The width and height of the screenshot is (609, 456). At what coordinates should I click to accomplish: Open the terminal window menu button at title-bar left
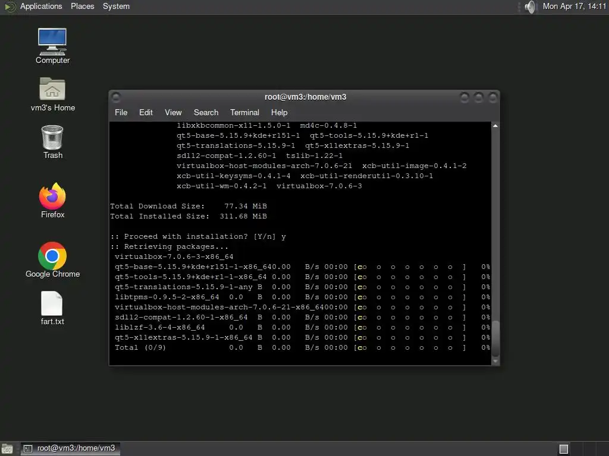[x=116, y=97]
